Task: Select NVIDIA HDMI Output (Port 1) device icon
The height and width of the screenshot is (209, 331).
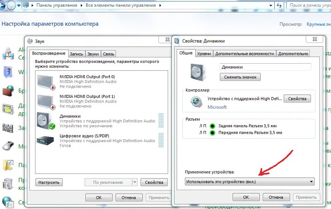Action: (46, 102)
